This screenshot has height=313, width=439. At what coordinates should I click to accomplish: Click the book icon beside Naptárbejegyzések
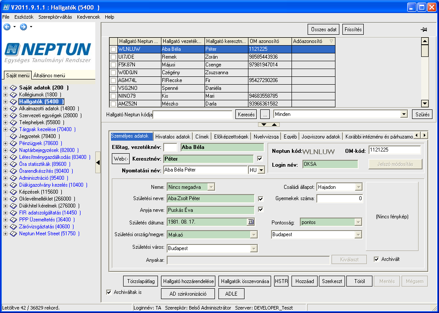pyautogui.click(x=13, y=150)
